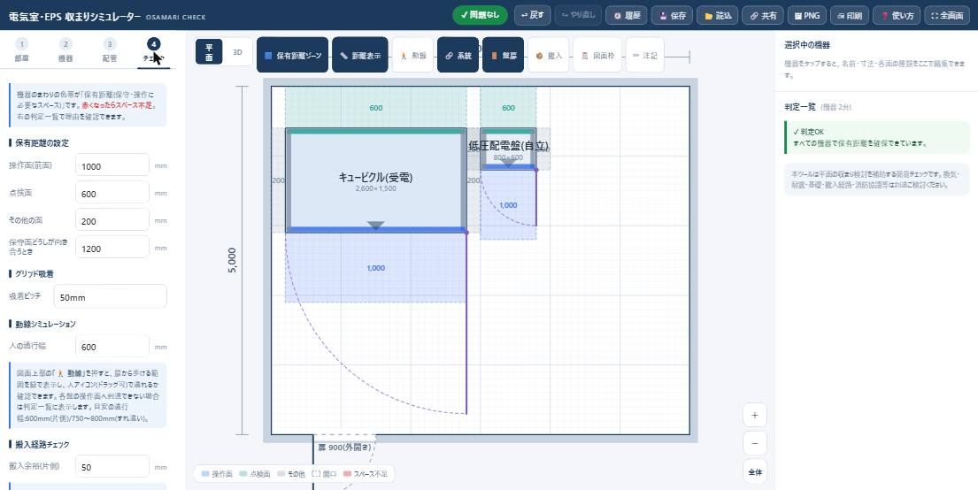Click the green 問題なし status badge
The height and width of the screenshot is (490, 978).
coord(480,16)
